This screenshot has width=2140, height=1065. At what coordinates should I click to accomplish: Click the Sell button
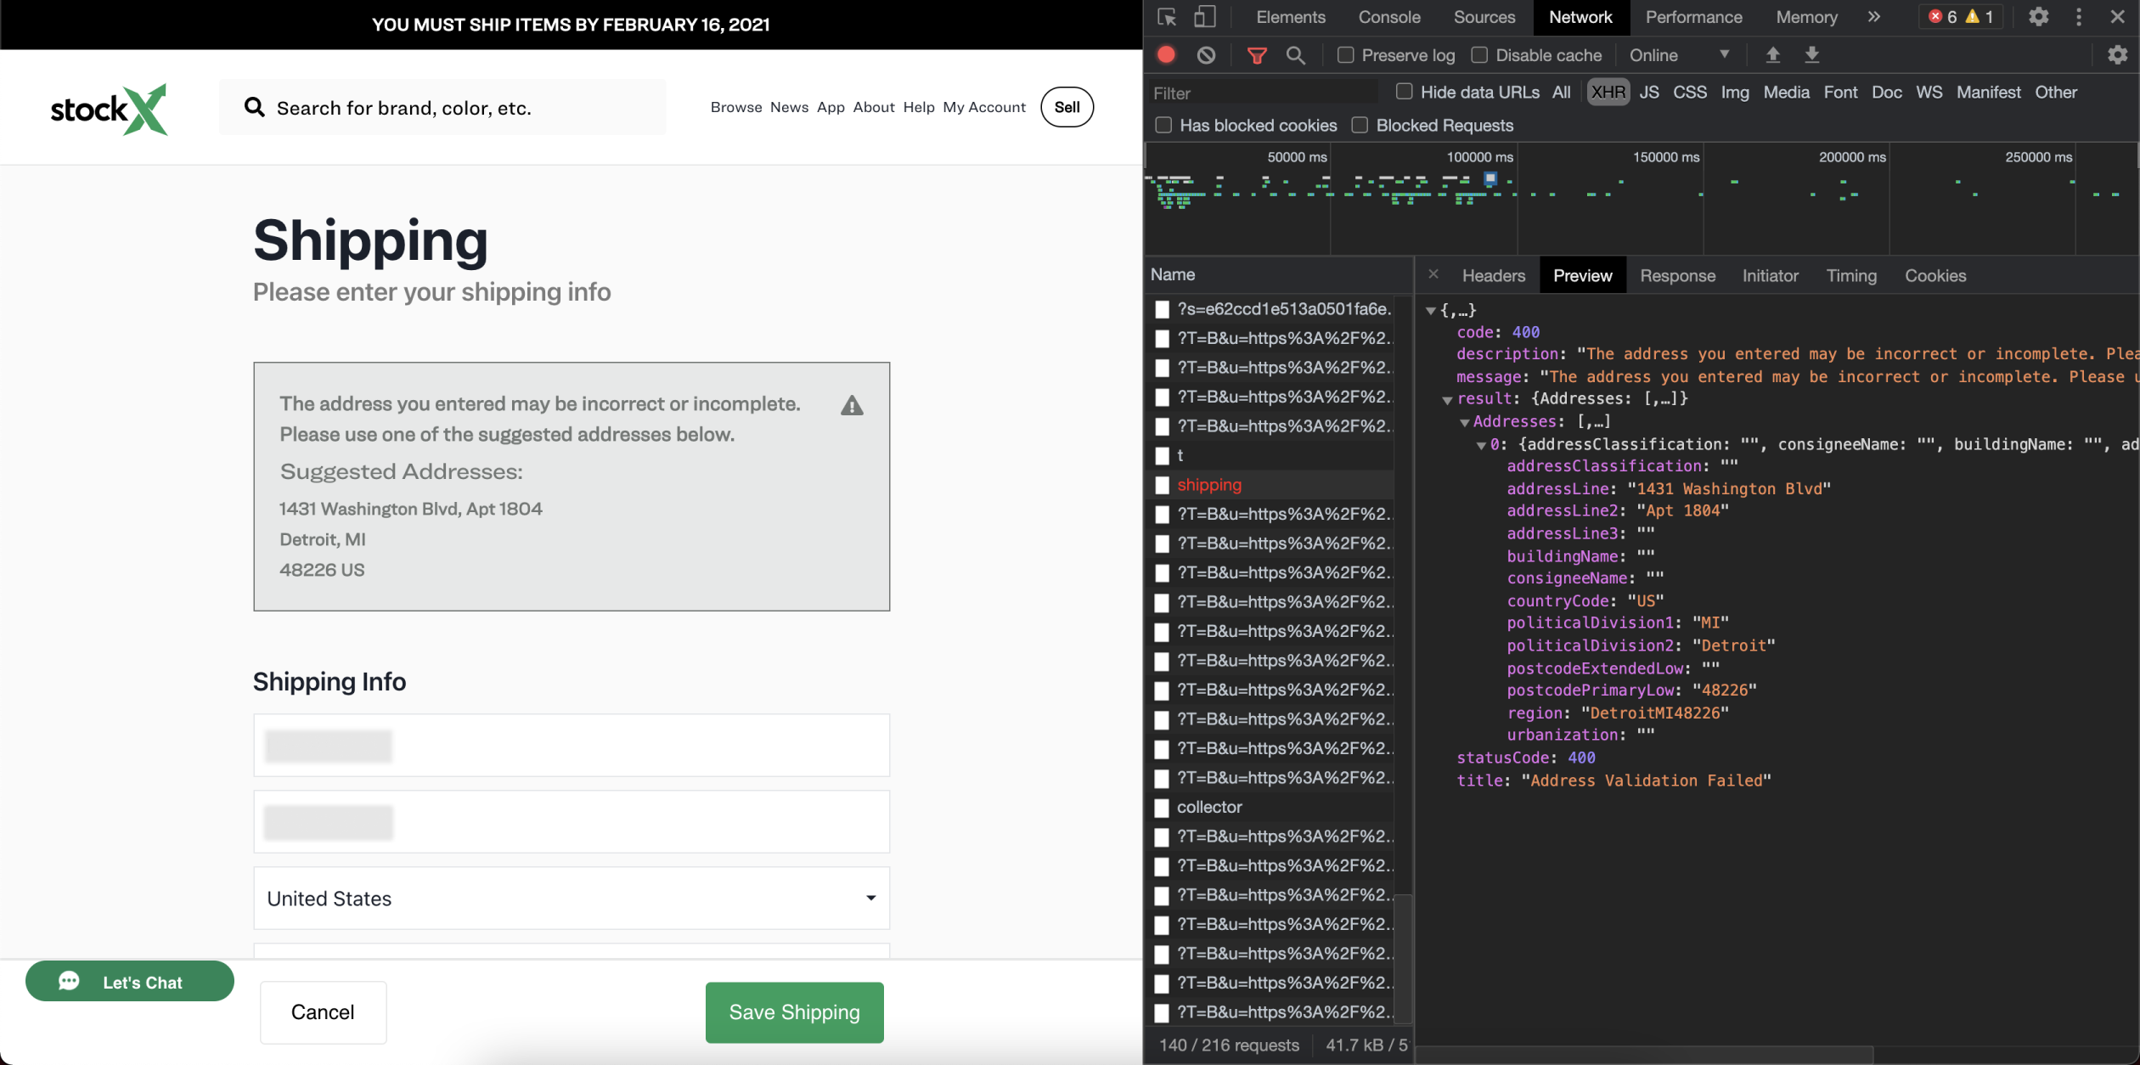click(1067, 107)
